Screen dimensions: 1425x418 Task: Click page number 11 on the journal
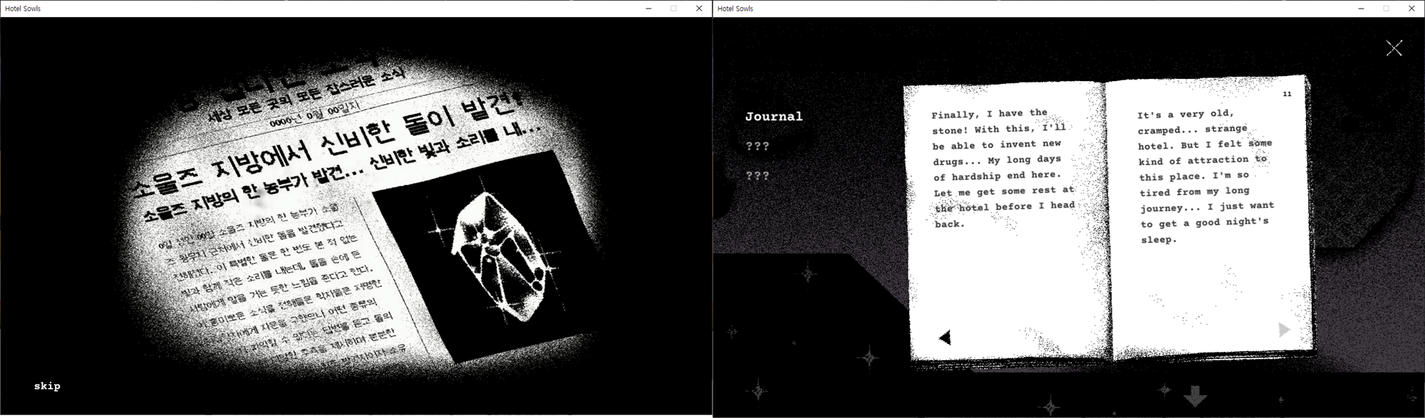pyautogui.click(x=1287, y=94)
